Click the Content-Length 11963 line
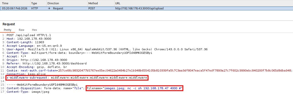This screenshot has height=94, width=293. coord(25,42)
